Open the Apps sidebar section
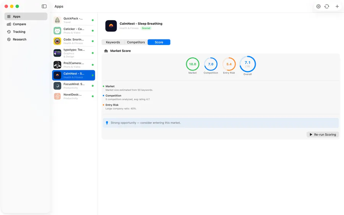The image size is (344, 215). [x=26, y=16]
